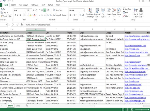Open the FORMULAS ribbon tab
The height and width of the screenshot is (111, 150).
(35, 5)
